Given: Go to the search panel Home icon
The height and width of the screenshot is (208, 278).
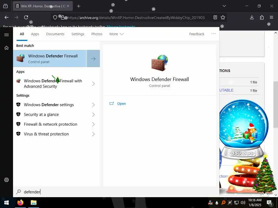Looking at the screenshot, I should (7, 48).
